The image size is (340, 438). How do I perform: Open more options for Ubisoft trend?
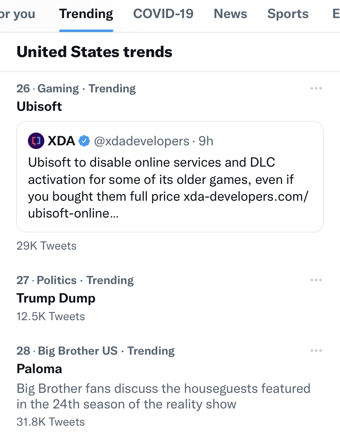(316, 88)
